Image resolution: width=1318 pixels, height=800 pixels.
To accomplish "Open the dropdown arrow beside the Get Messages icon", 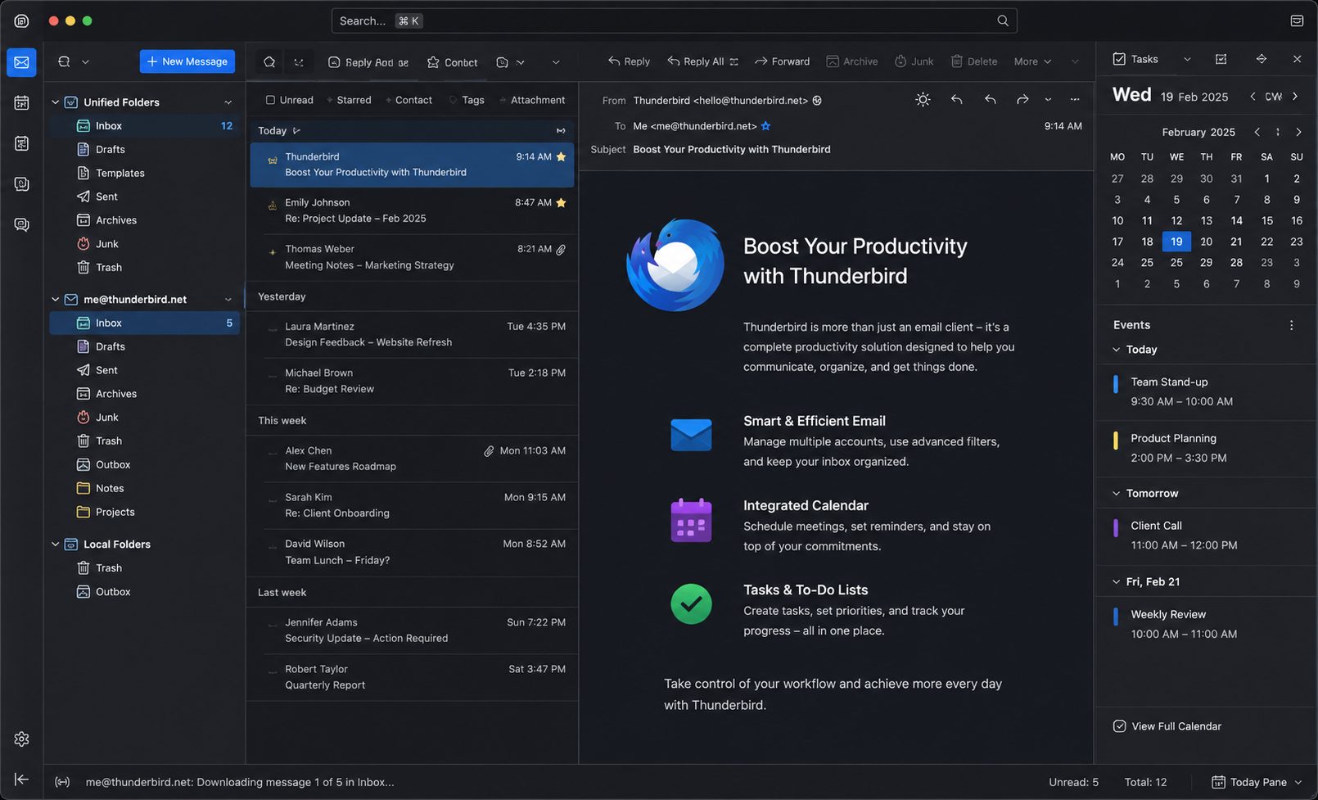I will pos(85,61).
